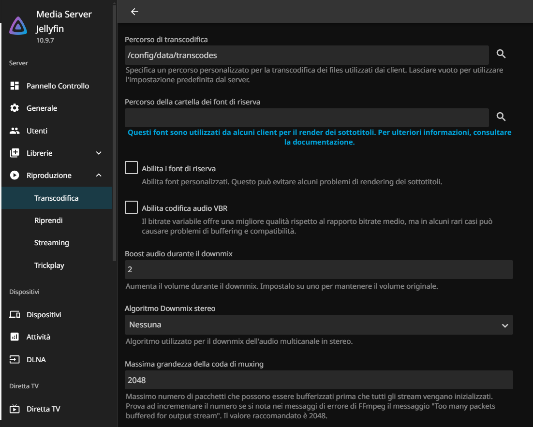Browse for transcode path with search icon
The image size is (533, 427).
[x=501, y=54]
